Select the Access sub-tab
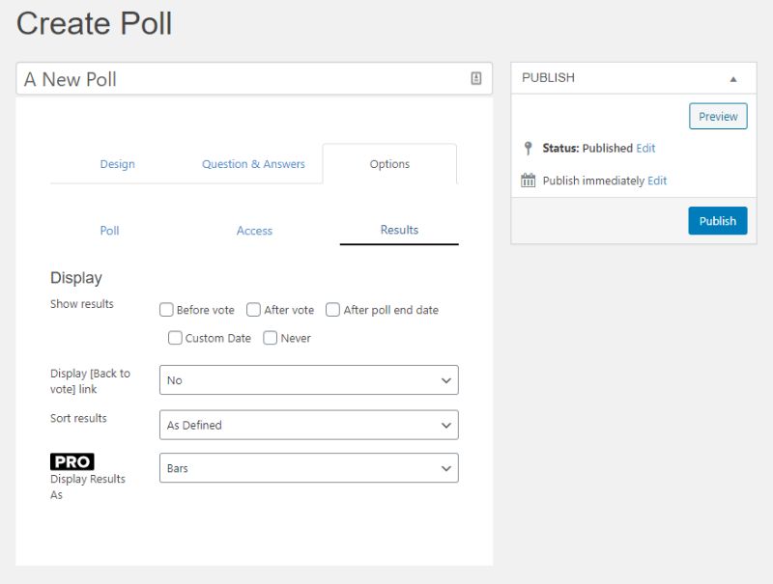773x584 pixels. [x=254, y=231]
